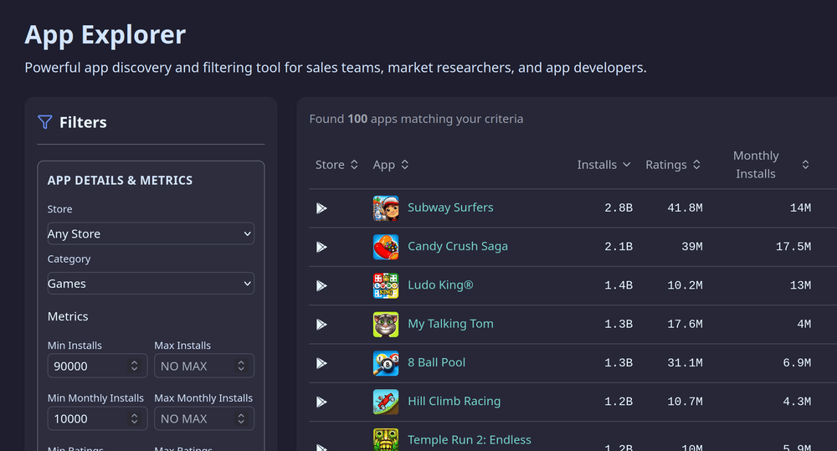The height and width of the screenshot is (451, 837).
Task: Click Candy Crush Saga app icon
Action: [x=385, y=247]
